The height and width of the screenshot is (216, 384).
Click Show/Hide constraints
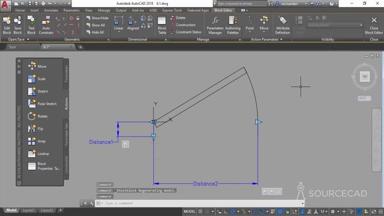(x=97, y=18)
